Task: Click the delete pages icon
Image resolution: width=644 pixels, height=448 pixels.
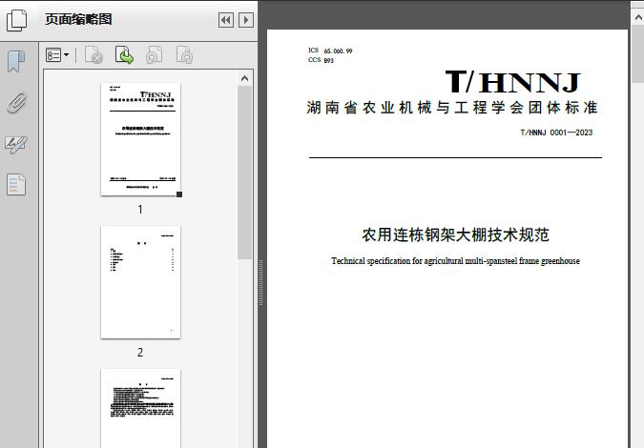Action: [93, 55]
